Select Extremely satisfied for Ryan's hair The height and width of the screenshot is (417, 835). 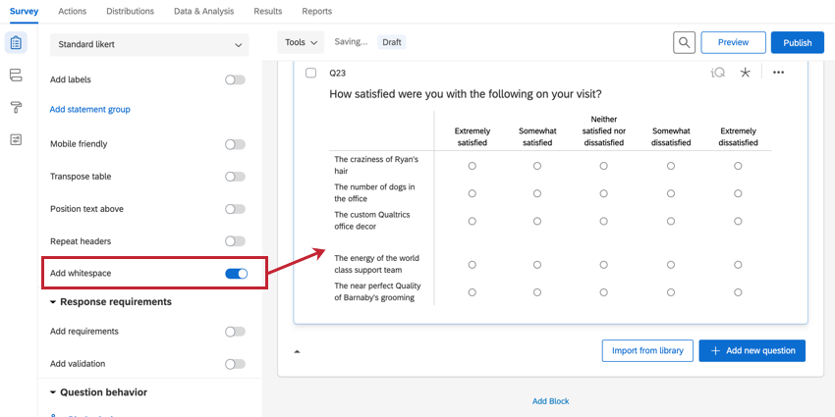473,166
